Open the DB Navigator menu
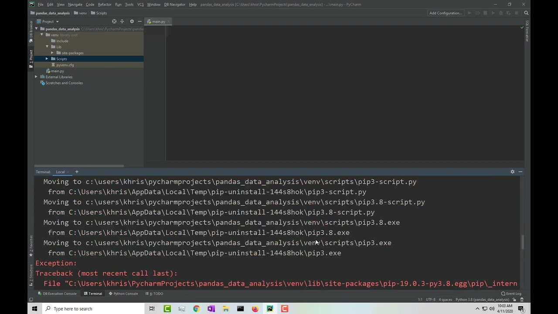Image resolution: width=558 pixels, height=314 pixels. [x=175, y=4]
